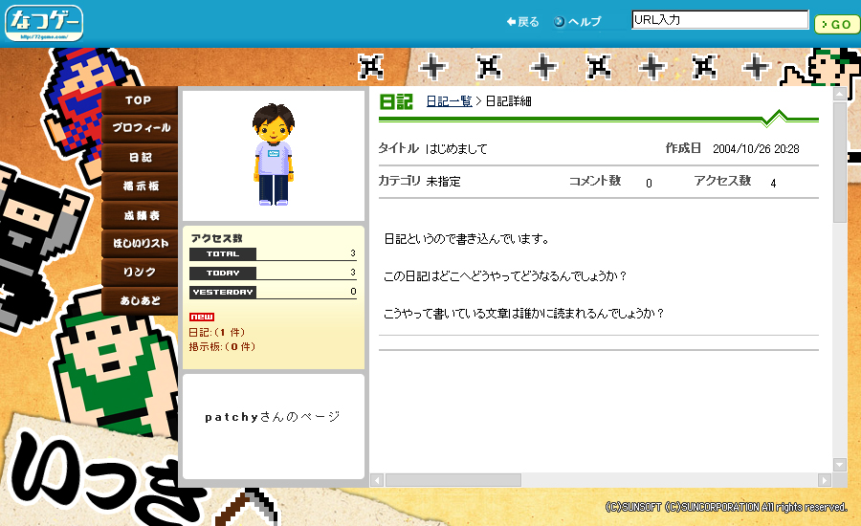Click the vertical scrollbar up arrow
Viewport: 861px width, 526px height.
(x=840, y=94)
